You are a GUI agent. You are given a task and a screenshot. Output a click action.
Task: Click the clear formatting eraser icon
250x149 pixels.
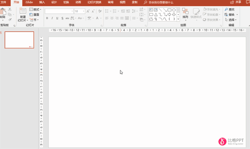(x=100, y=11)
